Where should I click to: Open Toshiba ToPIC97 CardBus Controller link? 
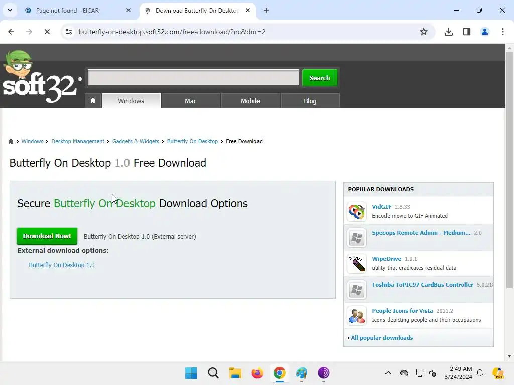click(423, 285)
